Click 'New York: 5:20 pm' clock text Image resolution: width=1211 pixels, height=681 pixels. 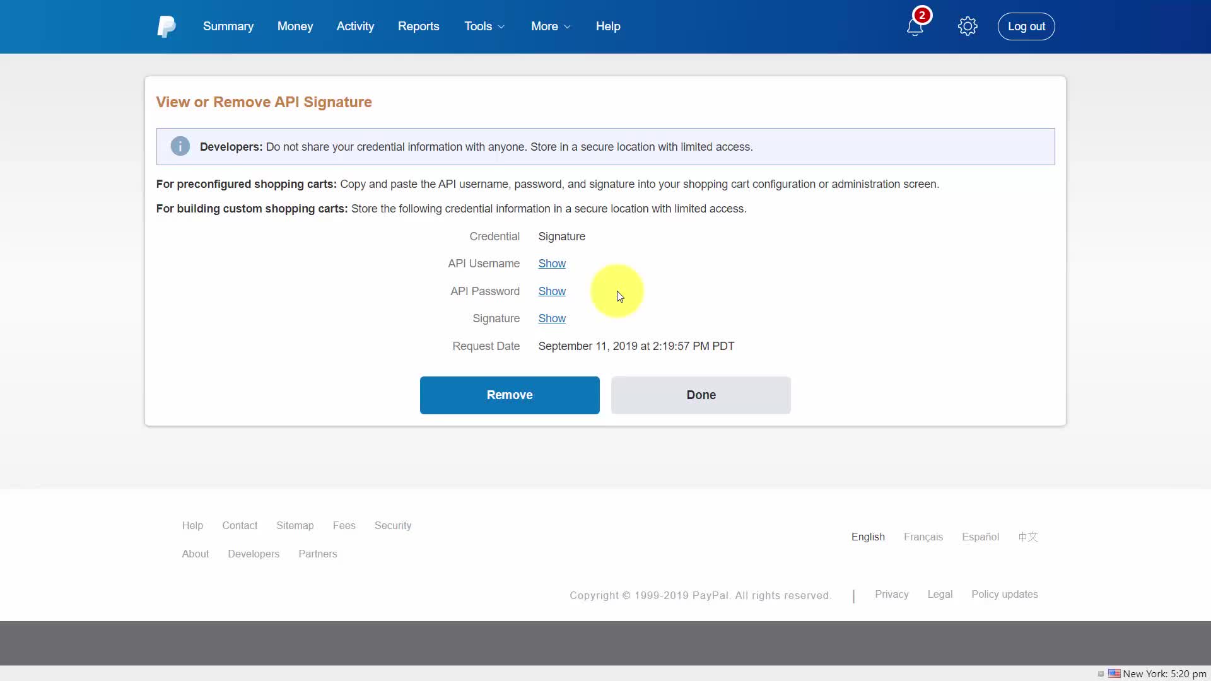click(x=1164, y=674)
